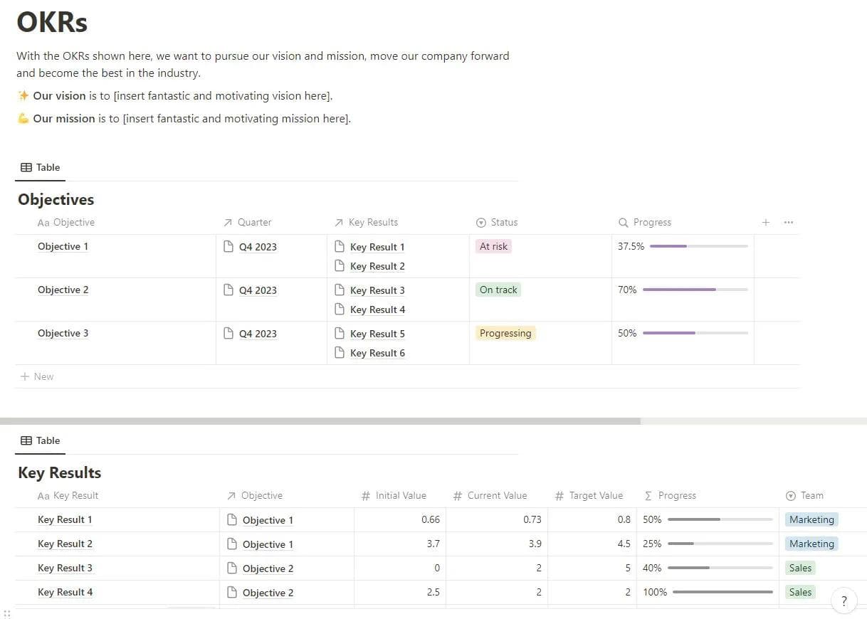Click the arrow icon in the Quarter header
This screenshot has height=619, width=867.
tap(228, 222)
